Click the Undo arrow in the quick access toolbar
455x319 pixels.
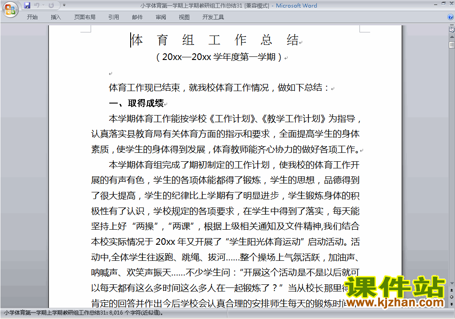coord(36,5)
